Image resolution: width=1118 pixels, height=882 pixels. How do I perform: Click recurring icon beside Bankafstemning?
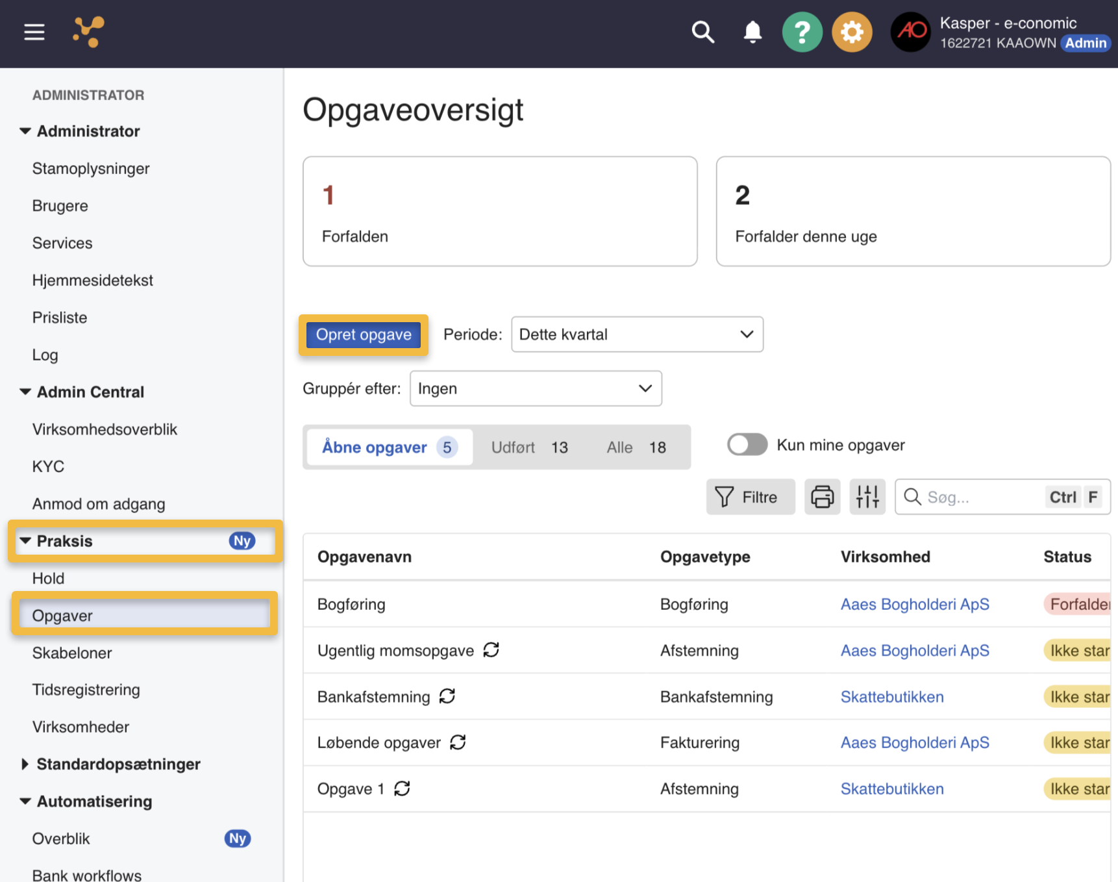point(447,696)
